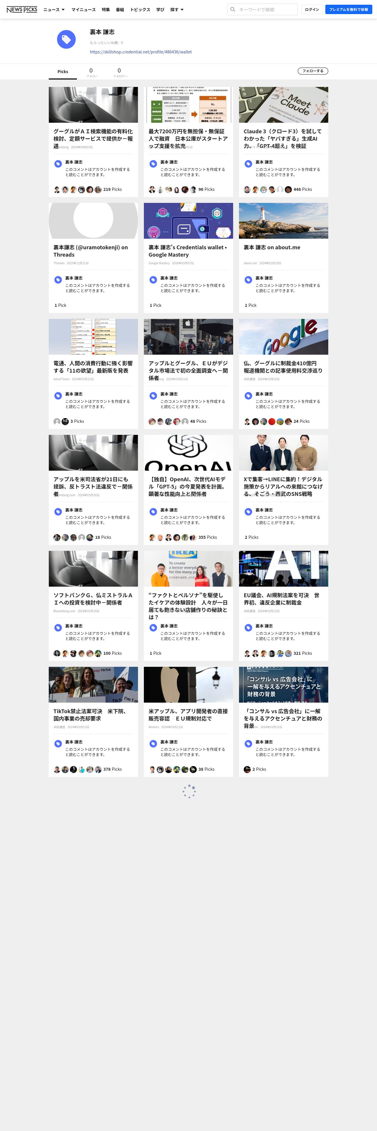
Task: Open 最大7200万円を無担保 article title
Action: tap(188, 138)
